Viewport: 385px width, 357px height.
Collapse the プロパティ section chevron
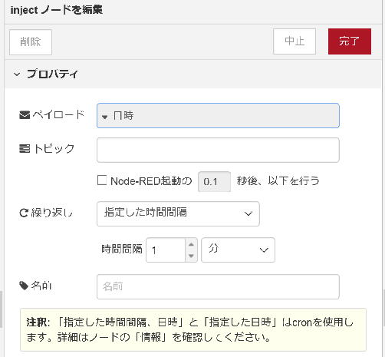tap(17, 74)
